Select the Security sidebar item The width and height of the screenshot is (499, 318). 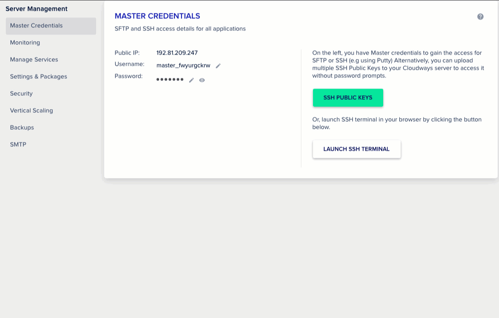tap(21, 93)
